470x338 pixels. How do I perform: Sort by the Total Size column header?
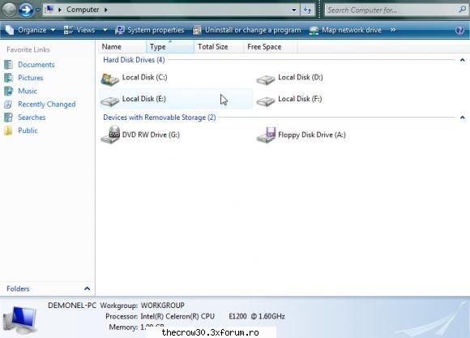pyautogui.click(x=219, y=47)
